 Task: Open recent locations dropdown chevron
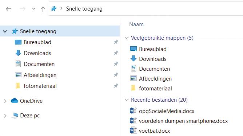[x=33, y=9]
